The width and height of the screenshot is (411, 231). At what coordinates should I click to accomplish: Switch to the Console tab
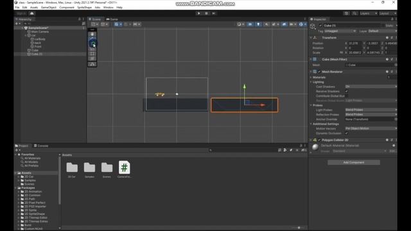(x=41, y=146)
